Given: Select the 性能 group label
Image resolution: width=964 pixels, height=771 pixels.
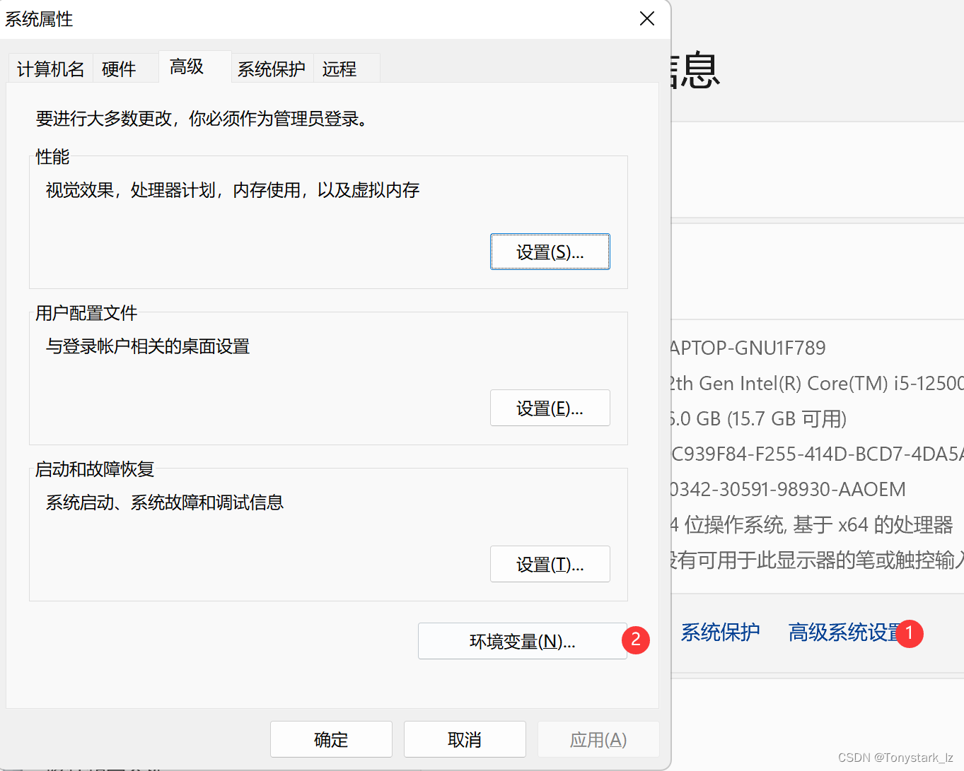Looking at the screenshot, I should (x=53, y=156).
